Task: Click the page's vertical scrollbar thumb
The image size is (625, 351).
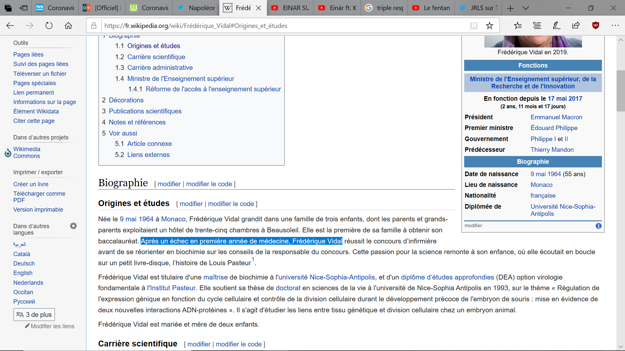Action: coord(620,91)
